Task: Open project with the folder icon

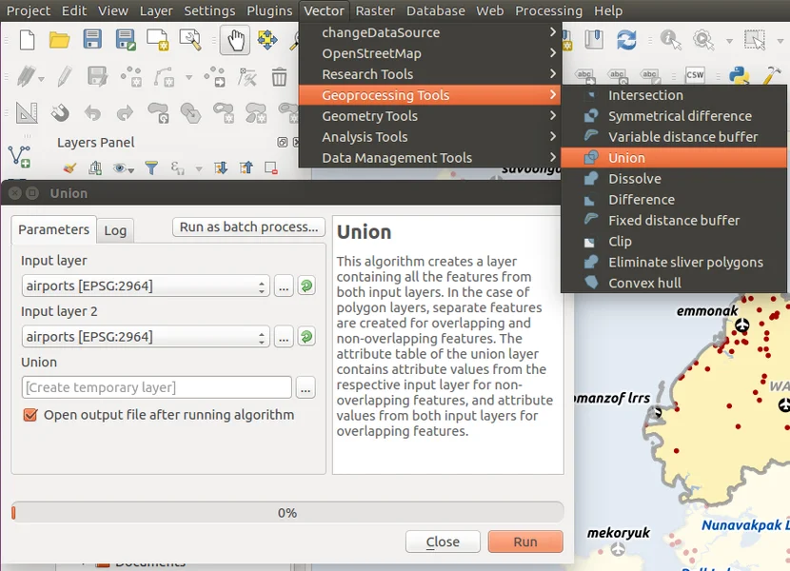Action: pos(60,40)
